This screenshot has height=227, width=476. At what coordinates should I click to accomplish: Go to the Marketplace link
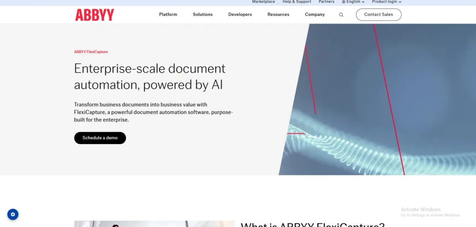264,2
